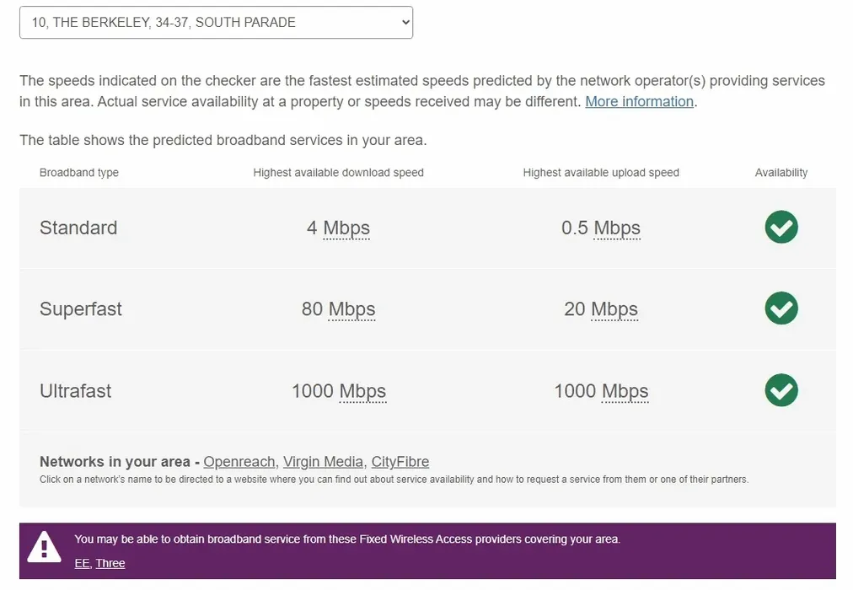This screenshot has width=853, height=590.
Task: Click the Ultrafast 1000 Mbps download abbreviation
Action: tap(362, 391)
